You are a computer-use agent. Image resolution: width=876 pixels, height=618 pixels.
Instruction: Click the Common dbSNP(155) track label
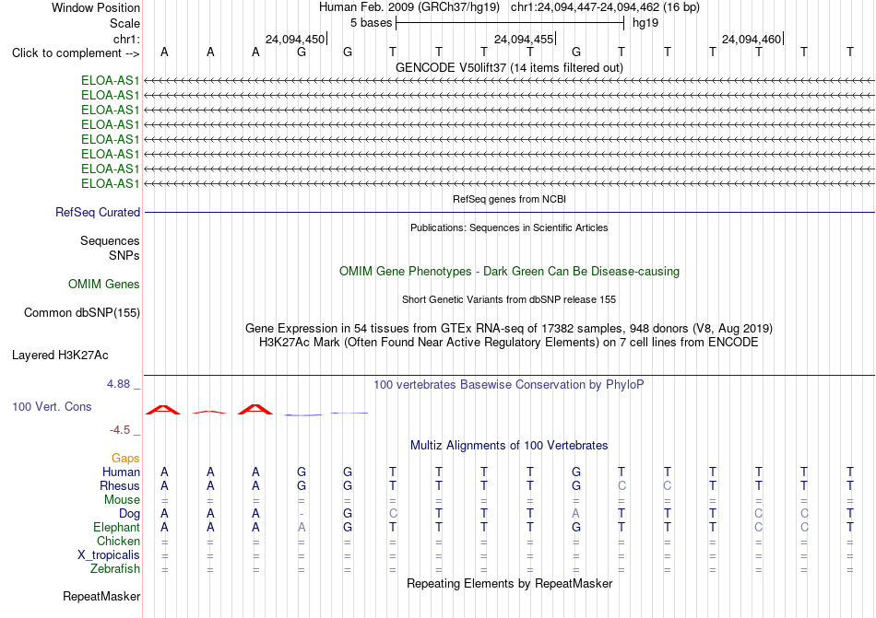click(82, 313)
